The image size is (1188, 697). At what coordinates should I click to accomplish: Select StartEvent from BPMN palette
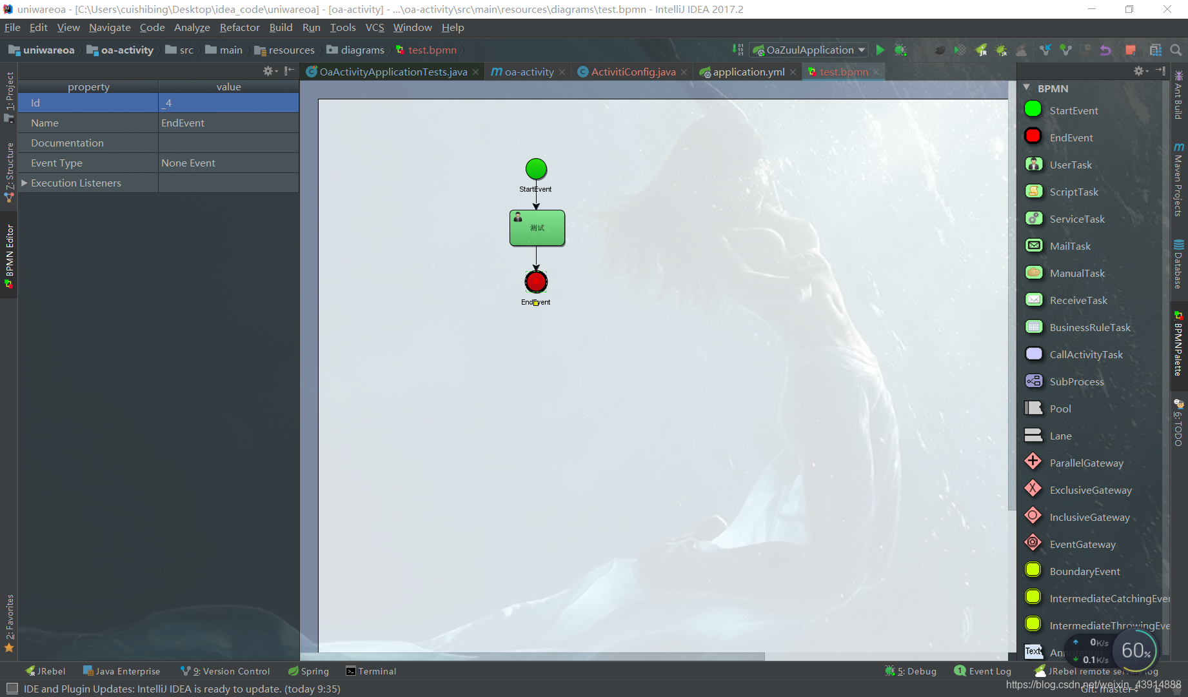1061,110
